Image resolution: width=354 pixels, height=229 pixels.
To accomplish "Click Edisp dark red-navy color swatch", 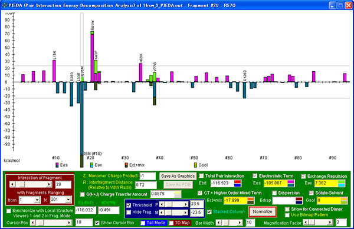I will pyautogui.click(x=299, y=200).
